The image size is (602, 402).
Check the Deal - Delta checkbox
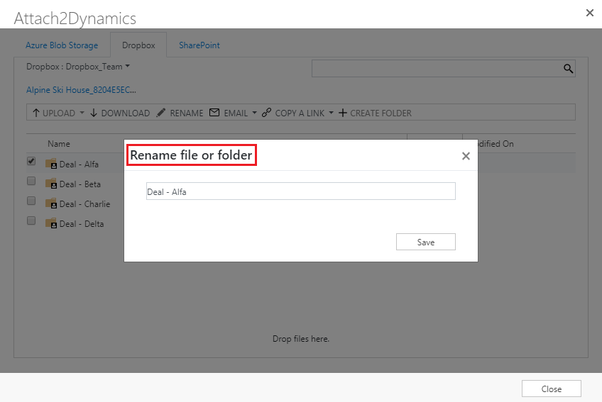pyautogui.click(x=31, y=221)
